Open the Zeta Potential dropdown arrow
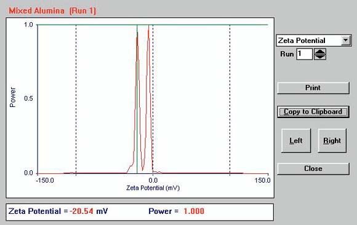Viewport: 357px width, 225px height. point(346,41)
